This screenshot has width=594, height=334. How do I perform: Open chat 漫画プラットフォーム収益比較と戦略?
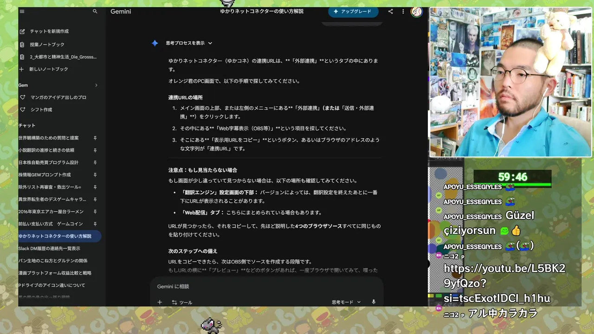tap(55, 273)
